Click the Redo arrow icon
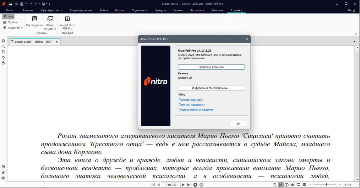The image size is (360, 188). [35, 4]
